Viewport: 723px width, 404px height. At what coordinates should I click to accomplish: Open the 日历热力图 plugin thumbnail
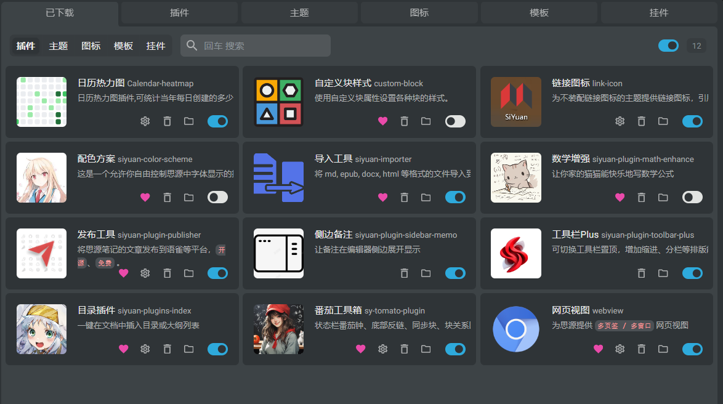pos(41,102)
